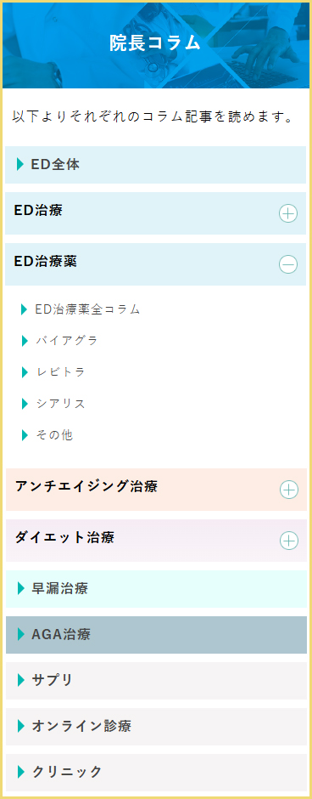Open the レビトラ column link
The width and height of the screenshot is (312, 799).
(60, 372)
